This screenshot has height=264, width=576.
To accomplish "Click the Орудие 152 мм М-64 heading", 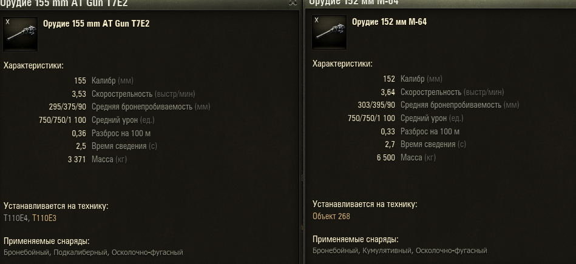I will (390, 22).
